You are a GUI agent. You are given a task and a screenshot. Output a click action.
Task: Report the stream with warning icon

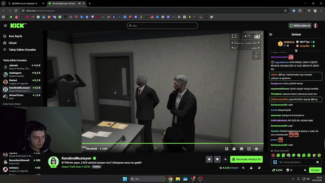coord(251,168)
